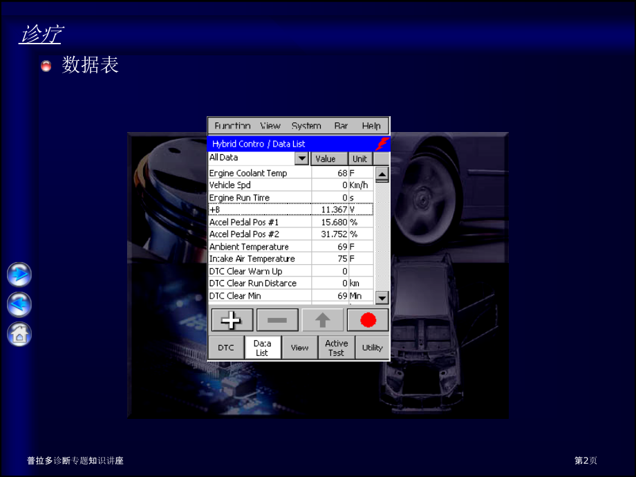This screenshot has width=636, height=477.
Task: Start recording with the red circle button
Action: pos(368,320)
